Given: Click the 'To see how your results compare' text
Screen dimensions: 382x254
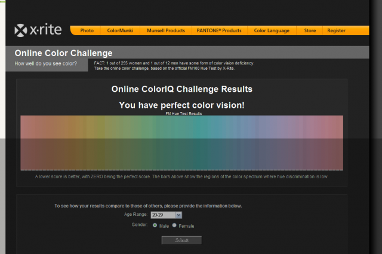Looking at the screenshot, I should (148, 206).
